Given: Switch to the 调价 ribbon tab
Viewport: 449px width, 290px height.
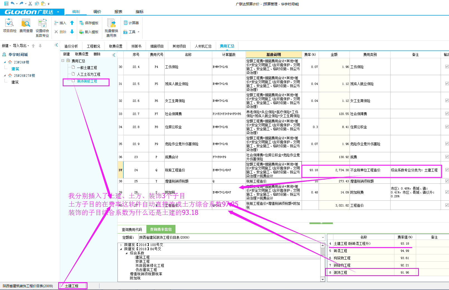Looking at the screenshot, I should [97, 12].
